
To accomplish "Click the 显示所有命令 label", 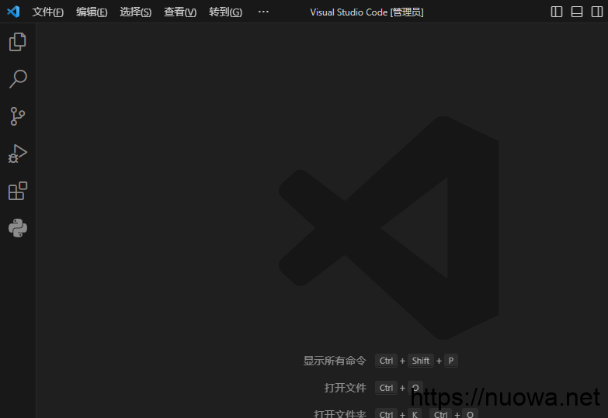I will pyautogui.click(x=335, y=361).
